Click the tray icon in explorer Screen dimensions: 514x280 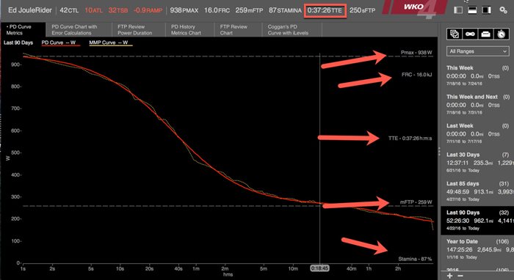485,34
